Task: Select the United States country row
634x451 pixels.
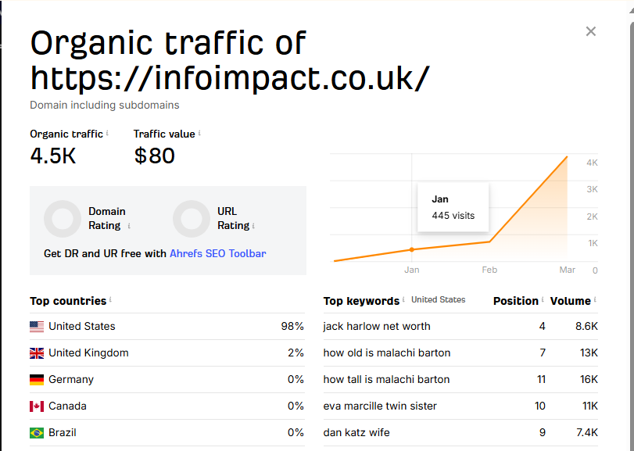Action: point(167,327)
